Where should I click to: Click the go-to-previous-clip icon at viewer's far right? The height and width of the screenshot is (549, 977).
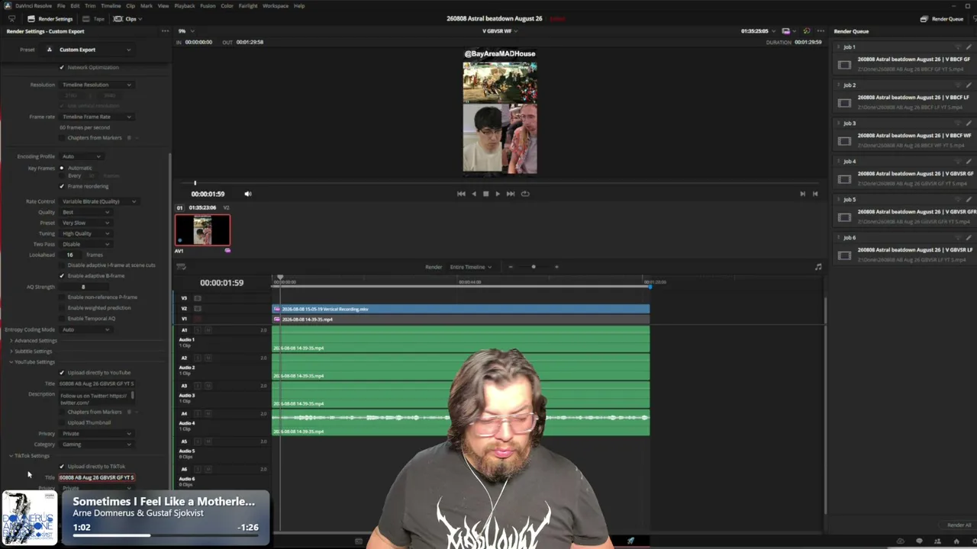[815, 194]
